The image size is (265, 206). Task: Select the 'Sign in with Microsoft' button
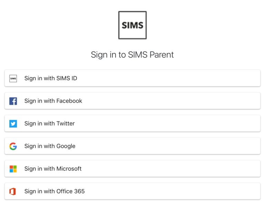click(x=132, y=169)
